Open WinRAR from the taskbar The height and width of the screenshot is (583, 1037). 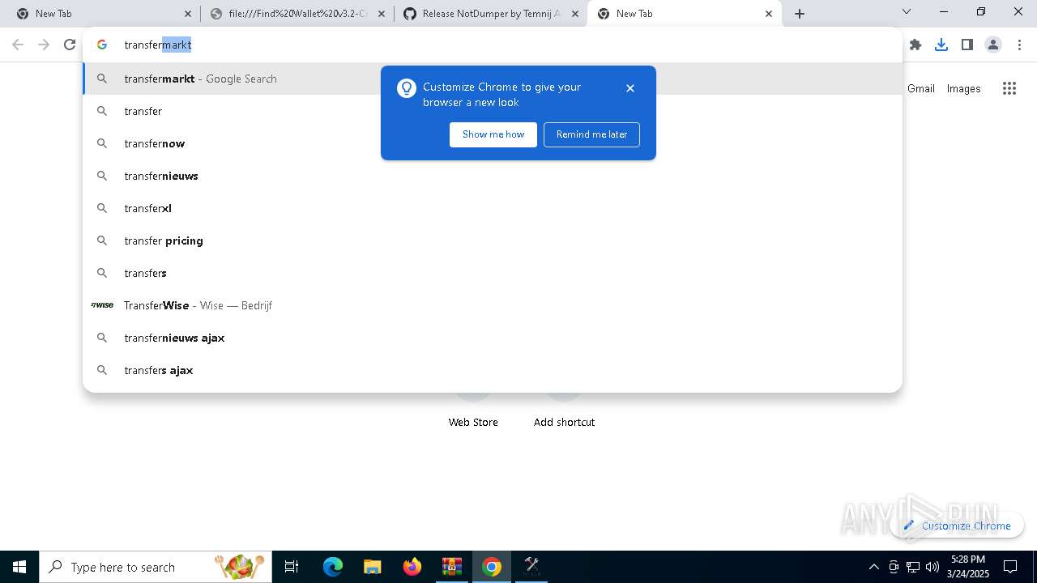point(452,567)
